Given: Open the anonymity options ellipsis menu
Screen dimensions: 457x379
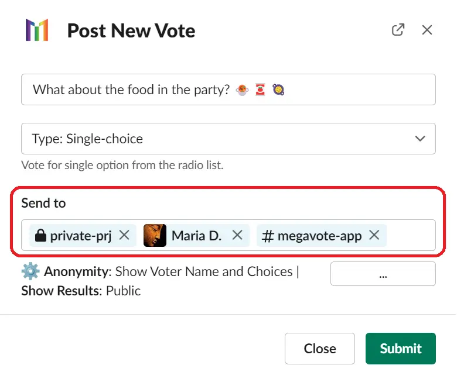Looking at the screenshot, I should 383,274.
